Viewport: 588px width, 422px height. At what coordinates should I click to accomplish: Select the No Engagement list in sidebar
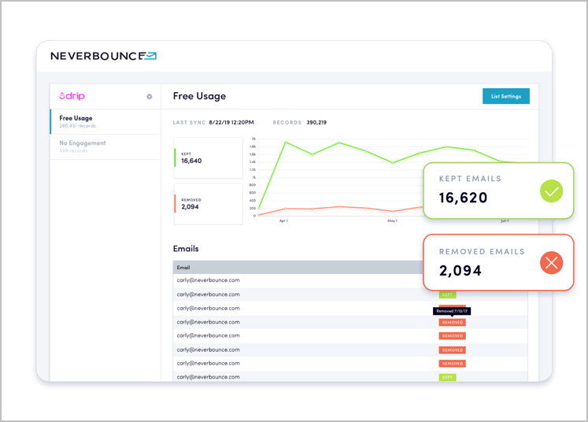pos(105,146)
